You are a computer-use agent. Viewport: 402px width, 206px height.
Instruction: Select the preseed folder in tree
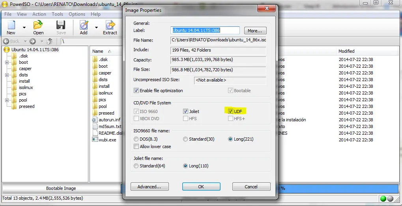point(27,106)
